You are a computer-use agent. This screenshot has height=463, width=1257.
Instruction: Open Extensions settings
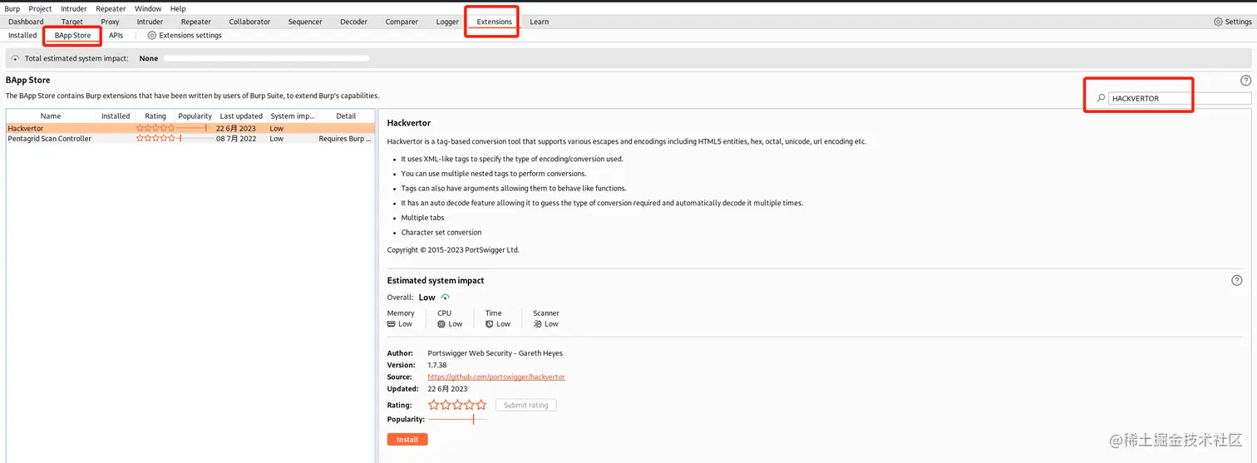[x=185, y=36]
